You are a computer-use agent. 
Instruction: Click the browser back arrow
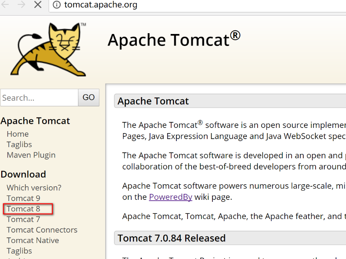(x=5, y=4)
